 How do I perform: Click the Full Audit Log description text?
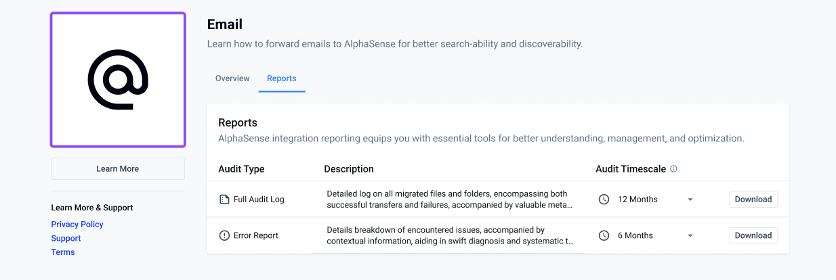(x=450, y=200)
